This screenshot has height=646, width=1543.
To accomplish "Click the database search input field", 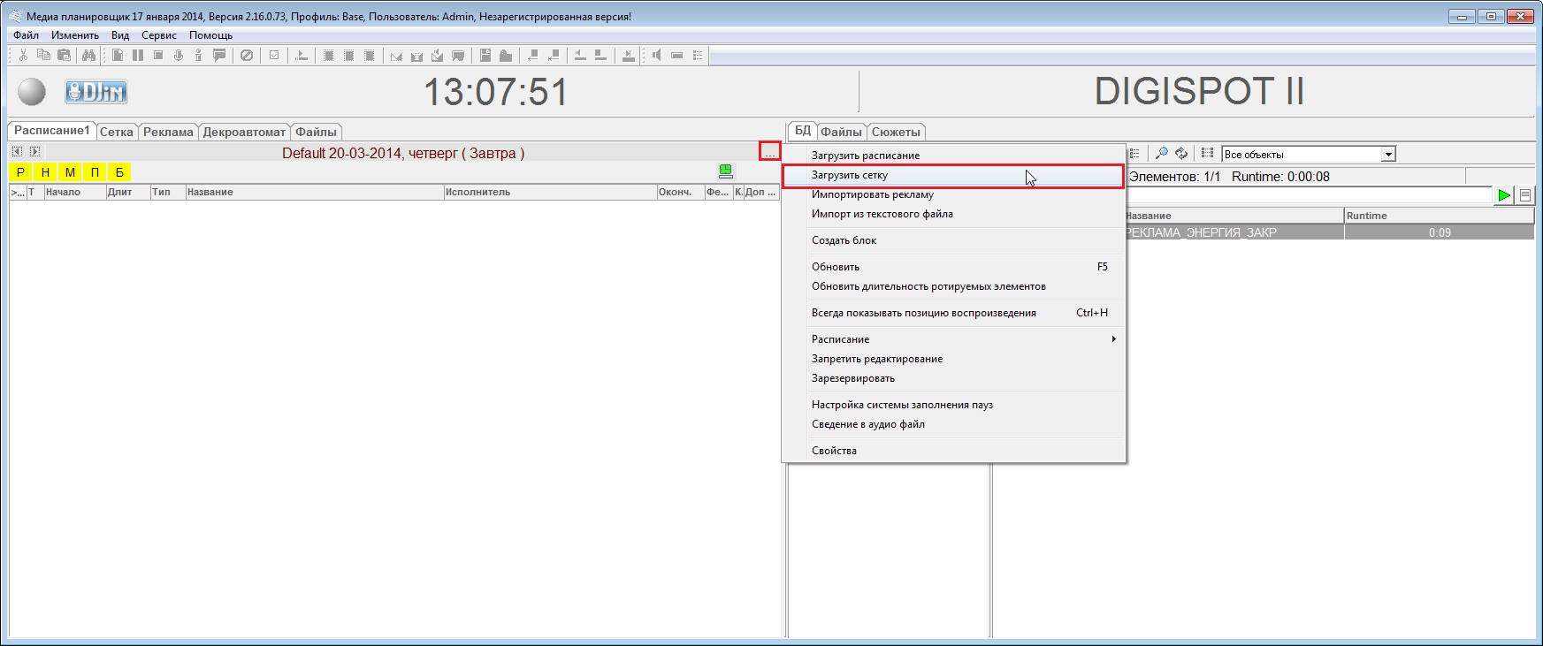I will (x=1309, y=195).
